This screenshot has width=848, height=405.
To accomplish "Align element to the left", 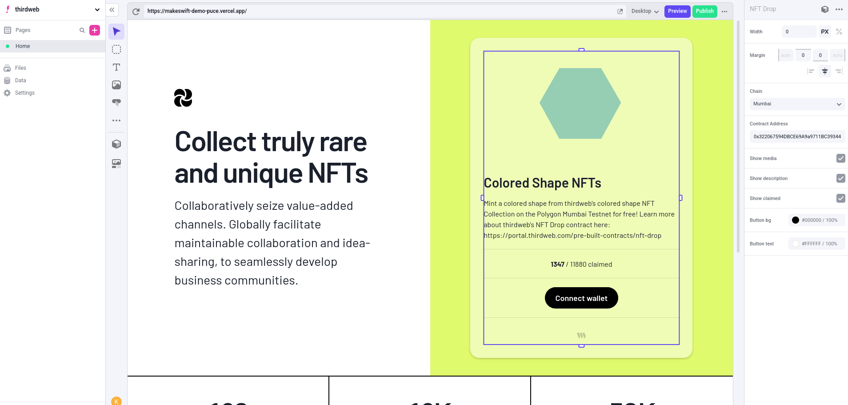I will [x=811, y=71].
